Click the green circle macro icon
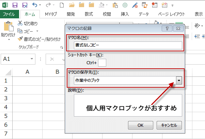 [x=125, y=5]
